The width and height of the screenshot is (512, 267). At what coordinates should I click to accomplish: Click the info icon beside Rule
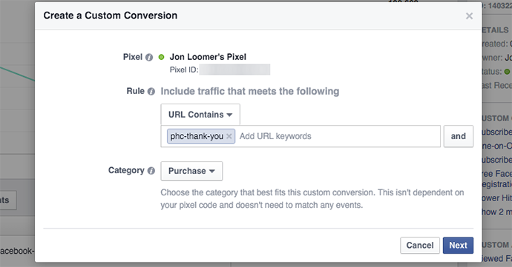151,92
